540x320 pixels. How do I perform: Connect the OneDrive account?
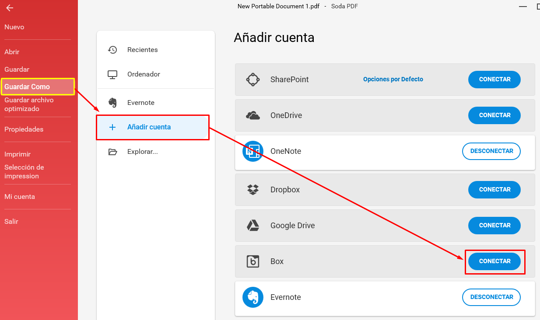494,115
